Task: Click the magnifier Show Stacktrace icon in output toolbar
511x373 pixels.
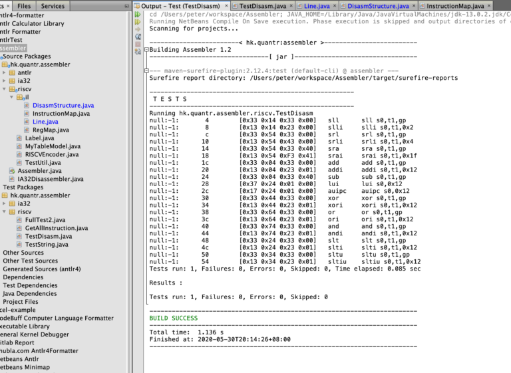Action: [138, 37]
